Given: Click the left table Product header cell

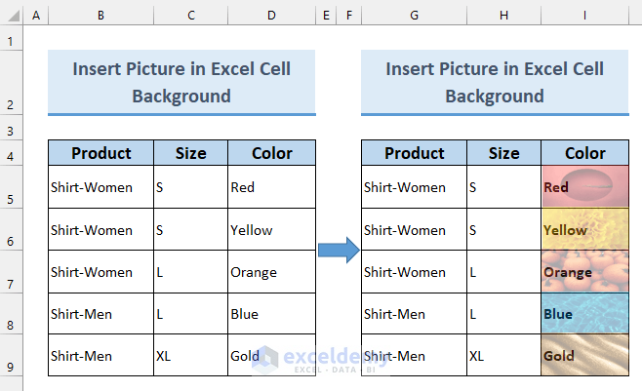Looking at the screenshot, I should [x=101, y=153].
